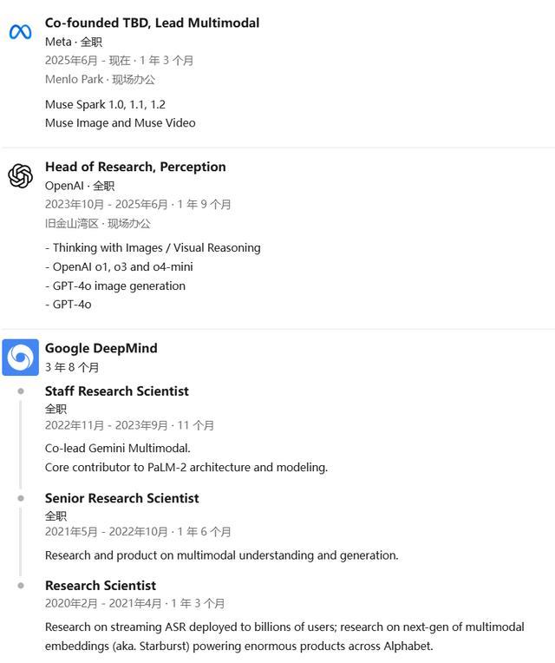Open the Meta company logo

pyautogui.click(x=20, y=32)
